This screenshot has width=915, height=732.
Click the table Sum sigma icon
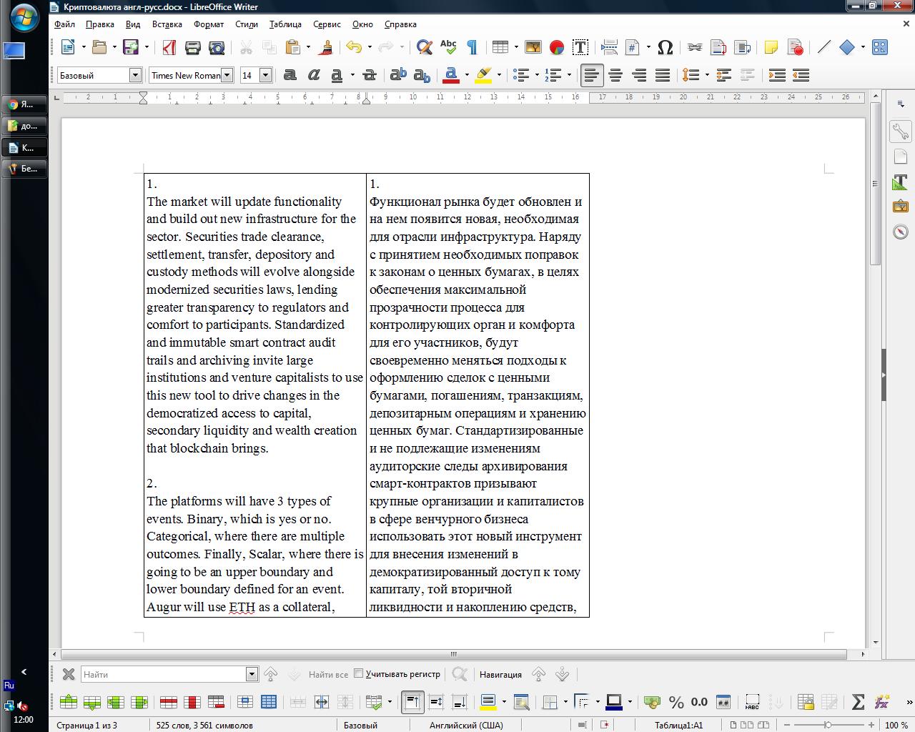click(859, 702)
